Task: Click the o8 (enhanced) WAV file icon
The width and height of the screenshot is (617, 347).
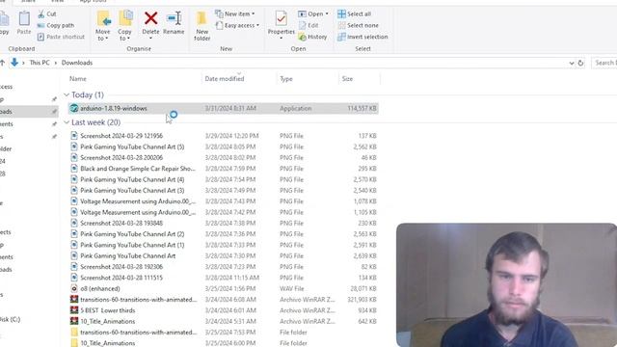Action: tap(74, 288)
